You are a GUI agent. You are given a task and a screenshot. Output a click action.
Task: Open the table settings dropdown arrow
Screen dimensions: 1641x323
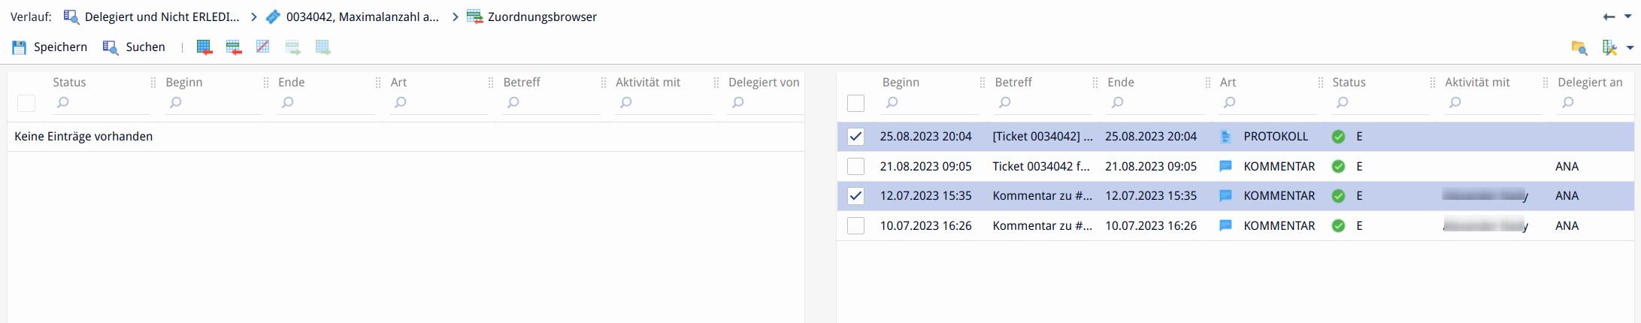tap(1630, 47)
